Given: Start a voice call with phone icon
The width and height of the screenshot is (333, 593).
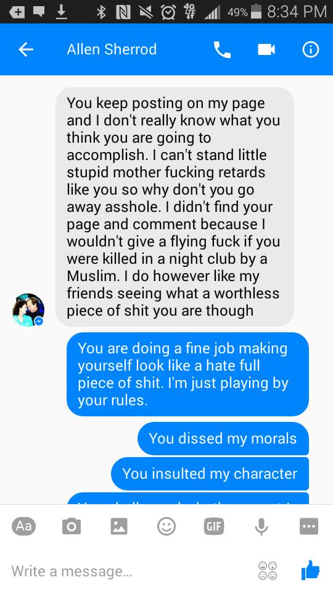Looking at the screenshot, I should (x=222, y=49).
